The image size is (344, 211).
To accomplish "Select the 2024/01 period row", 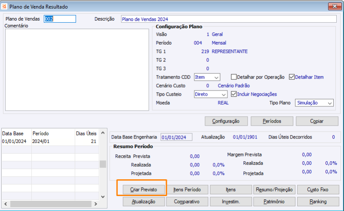I will [x=50, y=142].
